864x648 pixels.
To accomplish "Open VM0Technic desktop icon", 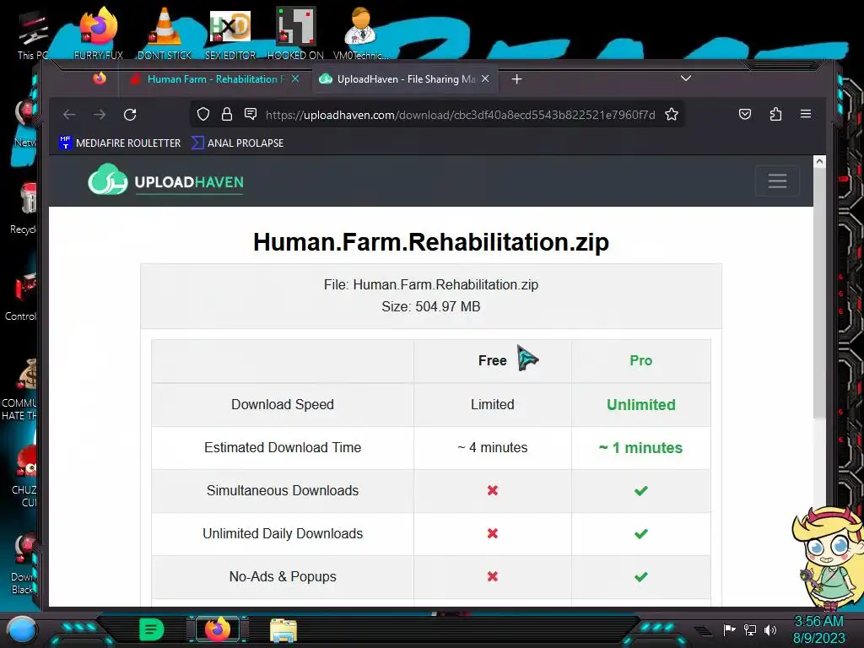I will click(x=360, y=33).
